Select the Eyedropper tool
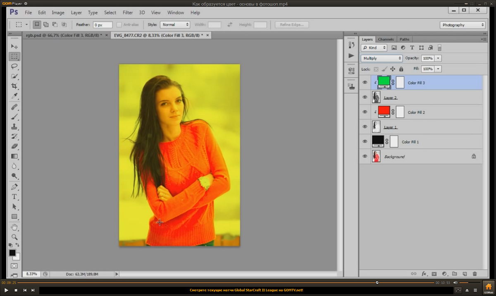 tap(14, 96)
